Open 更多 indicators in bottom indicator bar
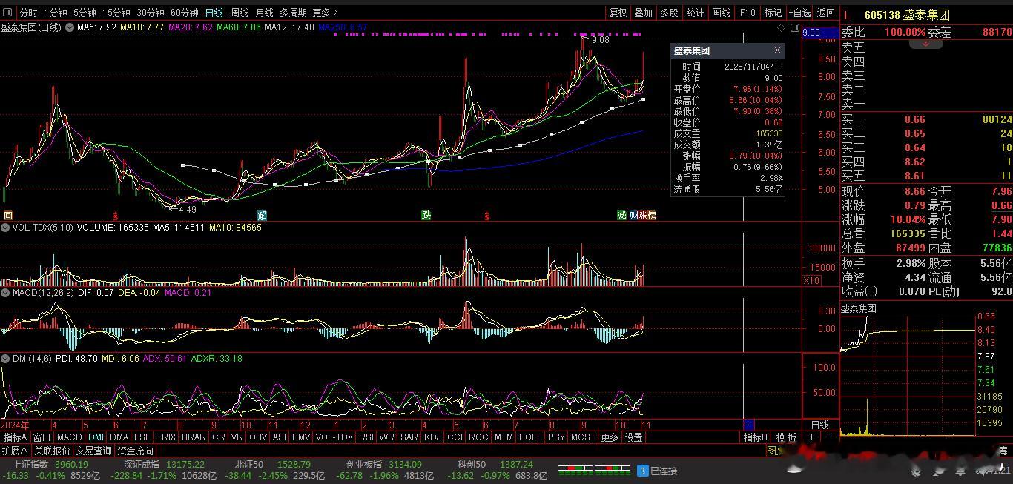Image resolution: width=1013 pixels, height=484 pixels. (x=610, y=438)
